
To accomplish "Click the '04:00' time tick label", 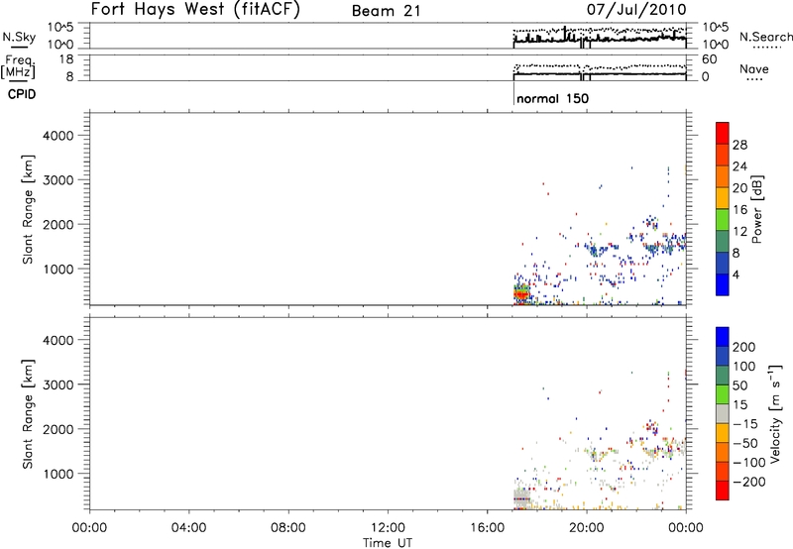I will click(188, 528).
